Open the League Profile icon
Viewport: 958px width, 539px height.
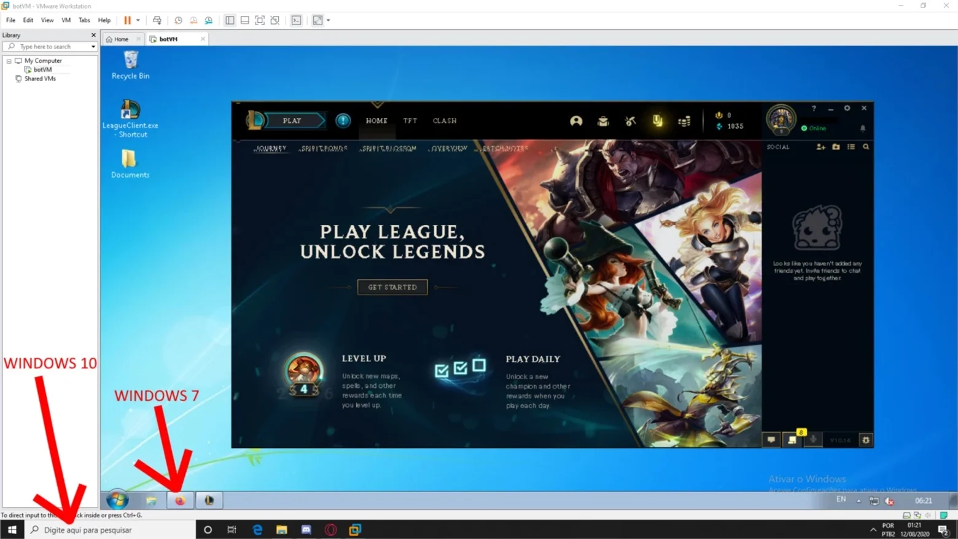[x=576, y=121]
